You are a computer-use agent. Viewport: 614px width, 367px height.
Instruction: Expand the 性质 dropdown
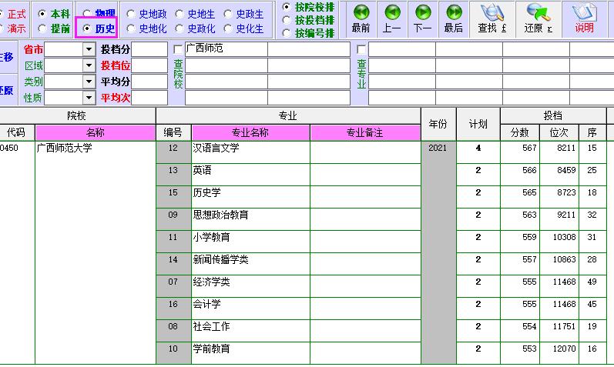pyautogui.click(x=89, y=98)
